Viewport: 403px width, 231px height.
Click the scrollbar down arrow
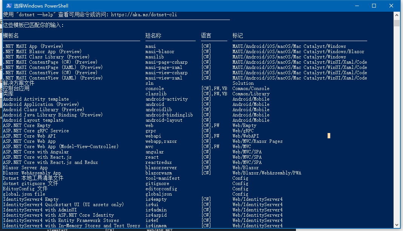point(397,225)
